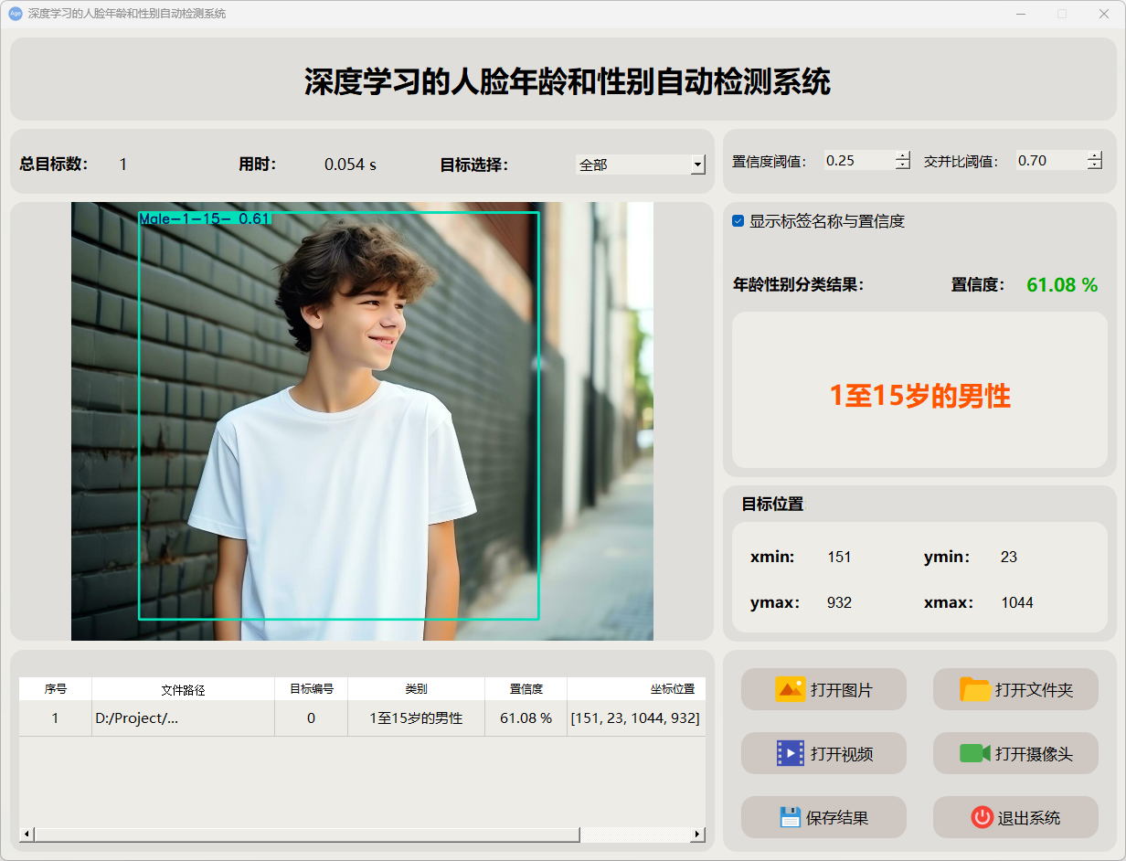This screenshot has height=861, width=1126.
Task: Click the green camera icon on 打开摄像头
Action: (975, 753)
